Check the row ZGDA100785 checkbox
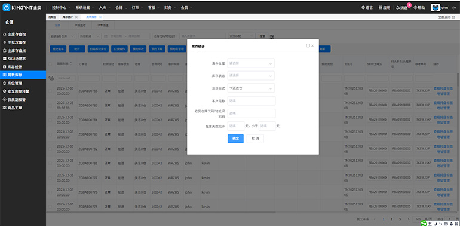Viewport: 460px width, 227px height. [x=50, y=105]
